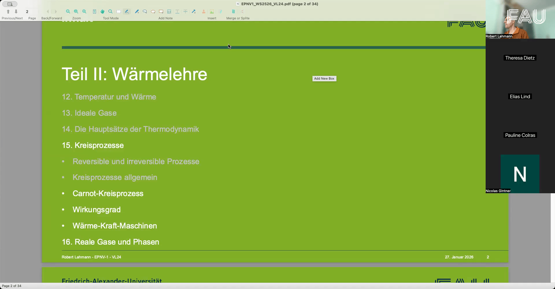Toggle the screen sharing pill at top left
The image size is (555, 289).
pyautogui.click(x=10, y=4)
